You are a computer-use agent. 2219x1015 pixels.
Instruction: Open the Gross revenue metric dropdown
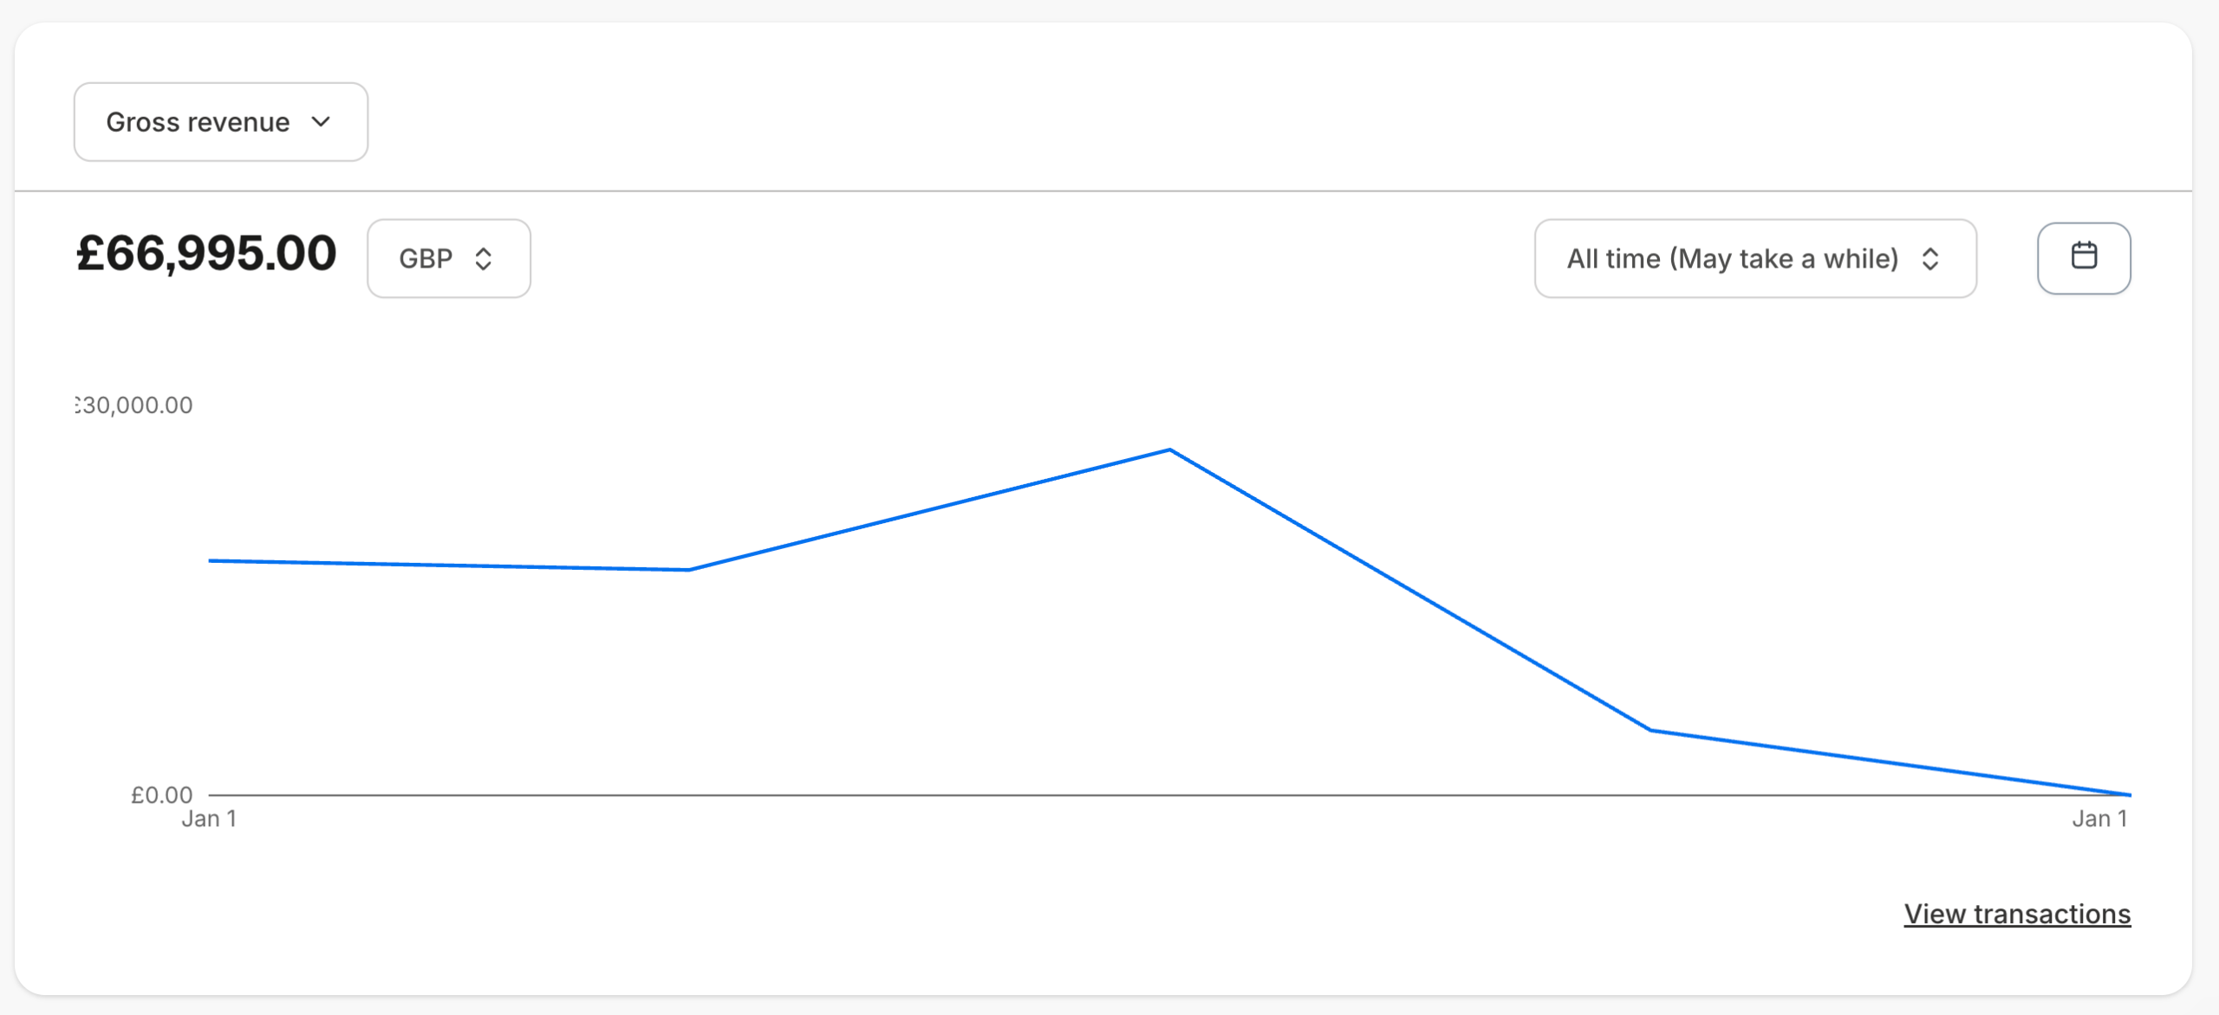[x=221, y=122]
